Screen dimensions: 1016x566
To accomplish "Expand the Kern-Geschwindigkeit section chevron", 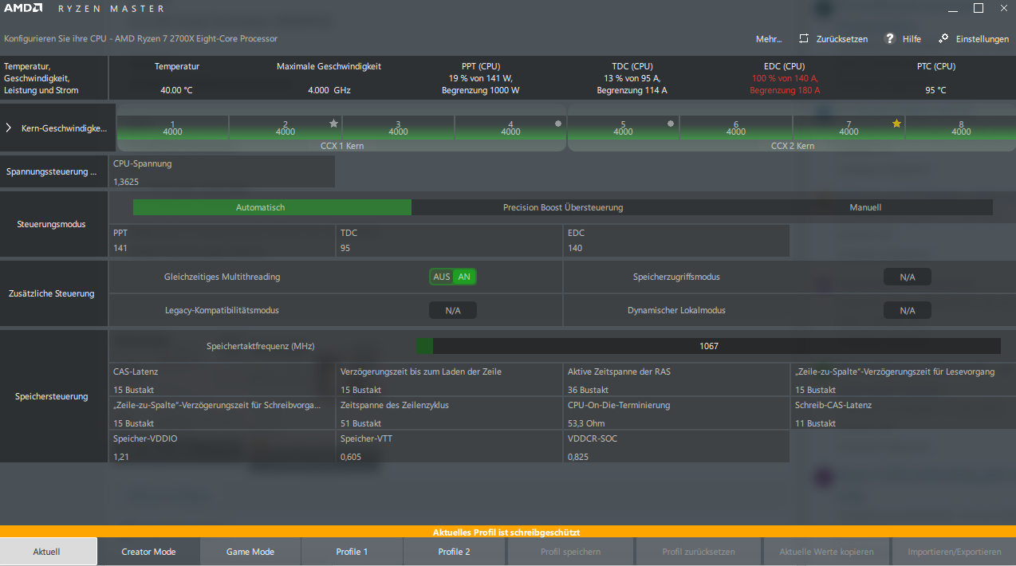I will tap(9, 128).
